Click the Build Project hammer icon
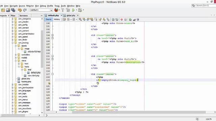Screen dimensions: 216x121 click(x=63, y=10)
